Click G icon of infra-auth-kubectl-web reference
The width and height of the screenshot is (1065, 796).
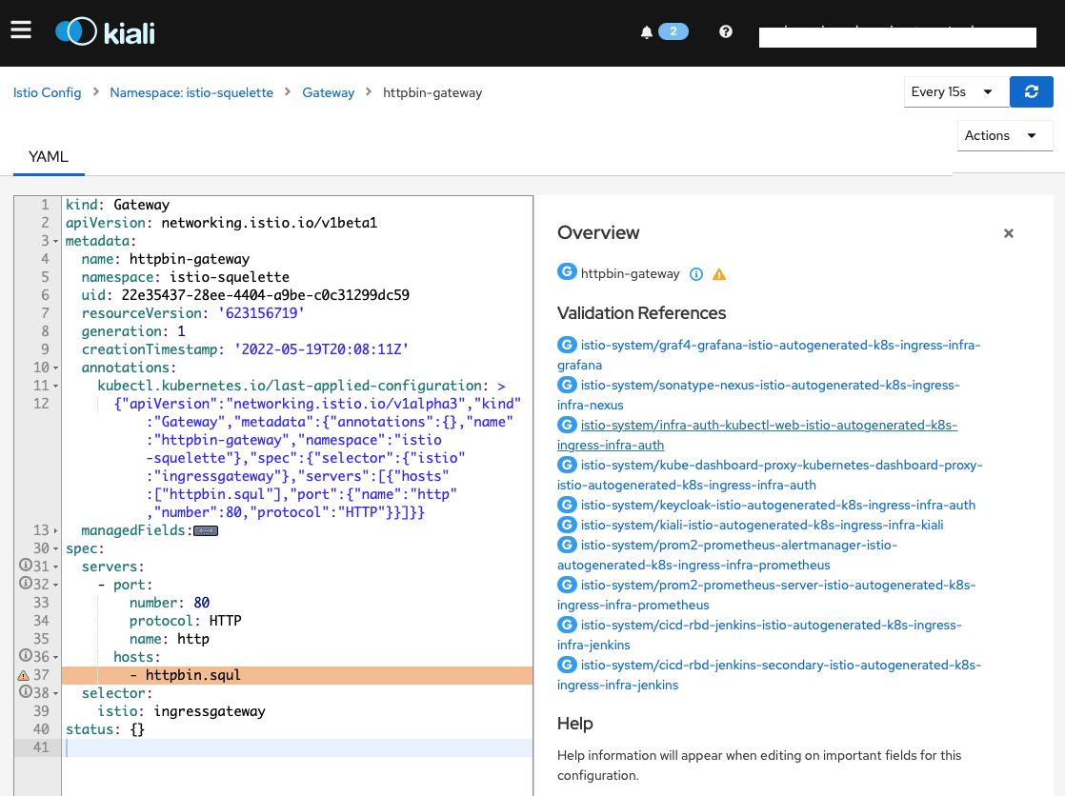pyautogui.click(x=567, y=425)
